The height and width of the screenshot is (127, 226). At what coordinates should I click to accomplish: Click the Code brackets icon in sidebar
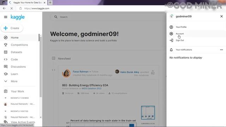tap(6, 59)
